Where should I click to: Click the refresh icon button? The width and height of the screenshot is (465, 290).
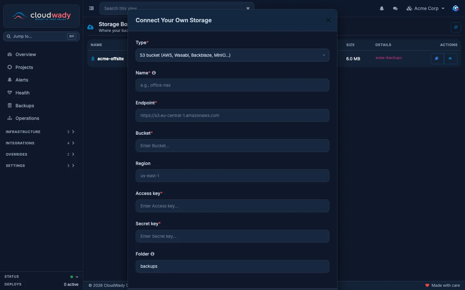coord(456,27)
